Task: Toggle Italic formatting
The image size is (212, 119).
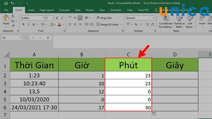Action: click(29, 24)
